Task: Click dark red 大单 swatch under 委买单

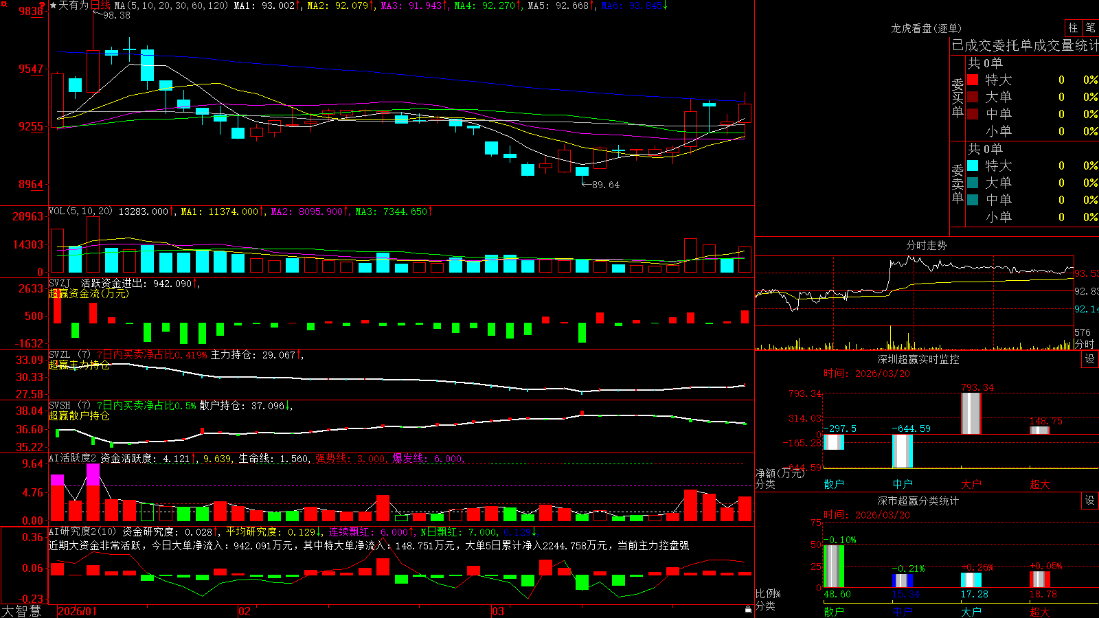Action: click(973, 97)
